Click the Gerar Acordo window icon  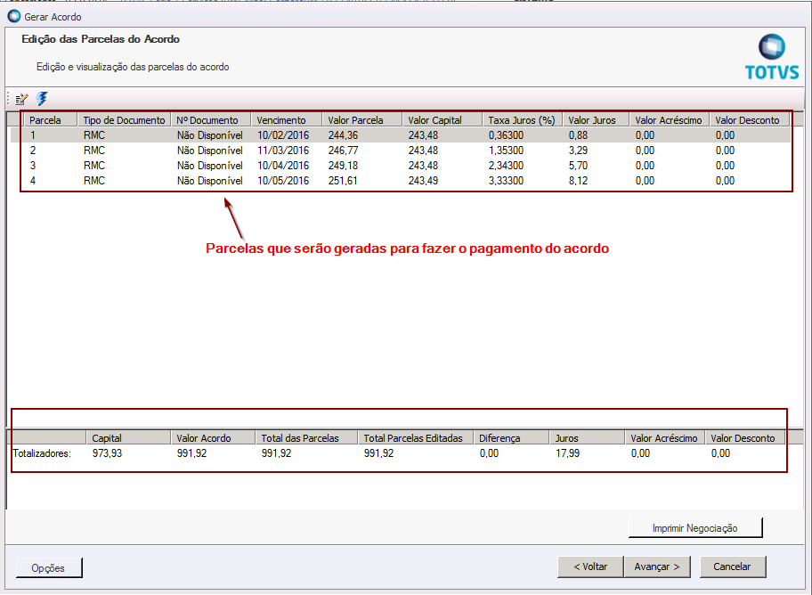click(13, 16)
